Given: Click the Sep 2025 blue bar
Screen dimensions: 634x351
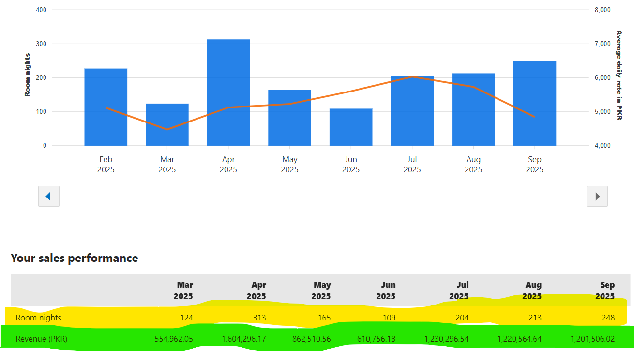Looking at the screenshot, I should pyautogui.click(x=534, y=104).
